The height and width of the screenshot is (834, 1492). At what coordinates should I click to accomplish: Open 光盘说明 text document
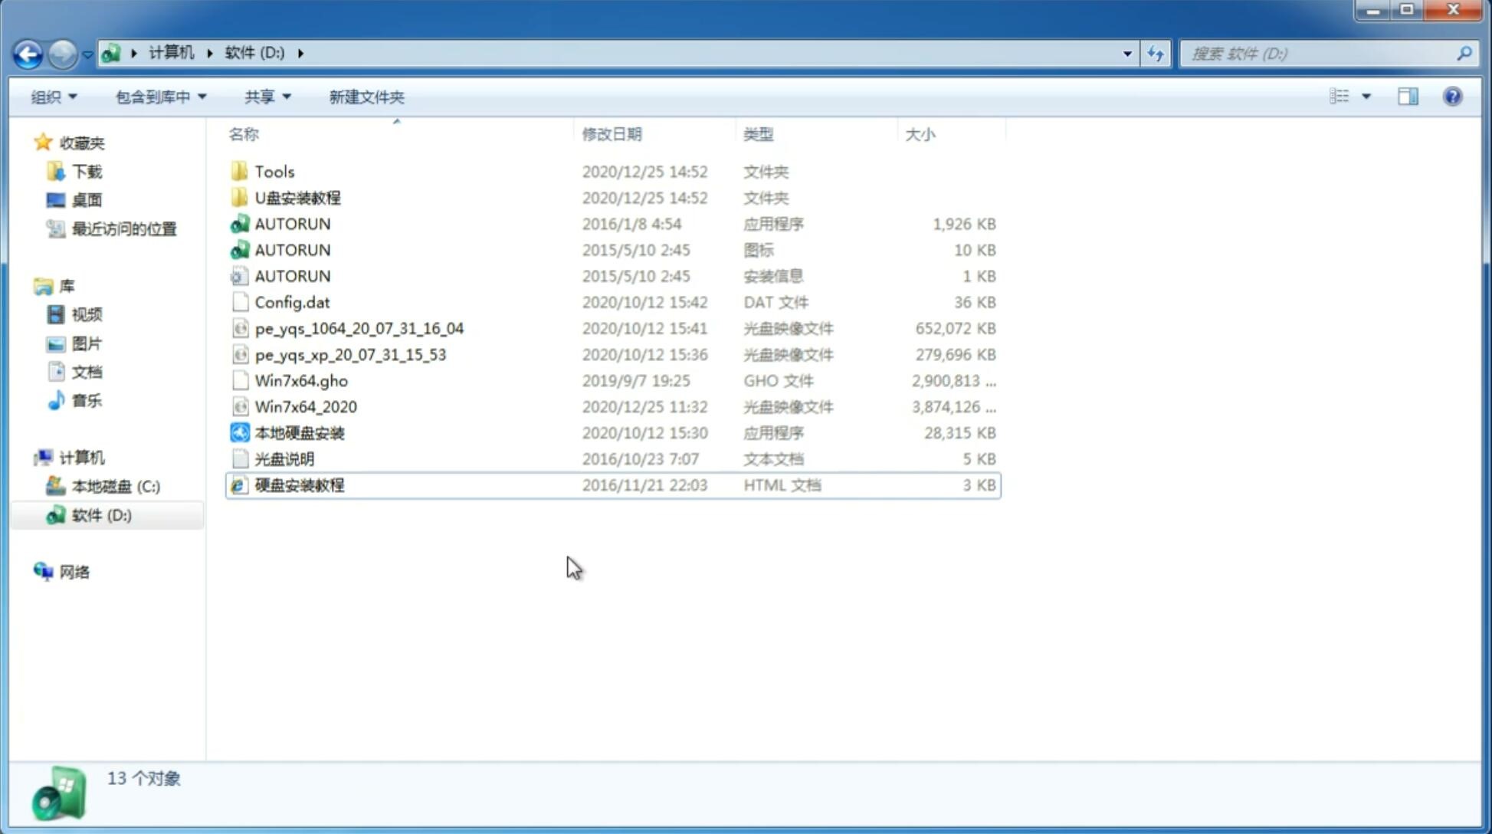[284, 458]
